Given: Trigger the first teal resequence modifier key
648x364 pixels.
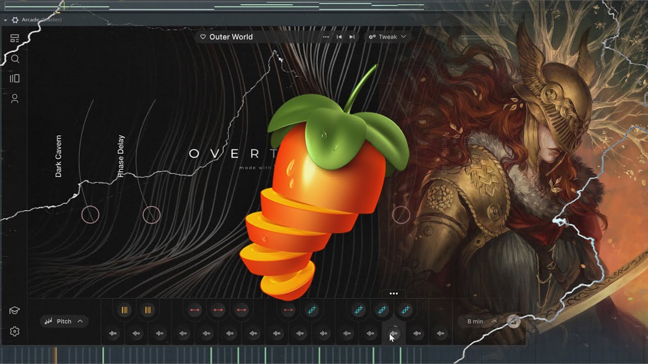Looking at the screenshot, I should click(x=312, y=310).
